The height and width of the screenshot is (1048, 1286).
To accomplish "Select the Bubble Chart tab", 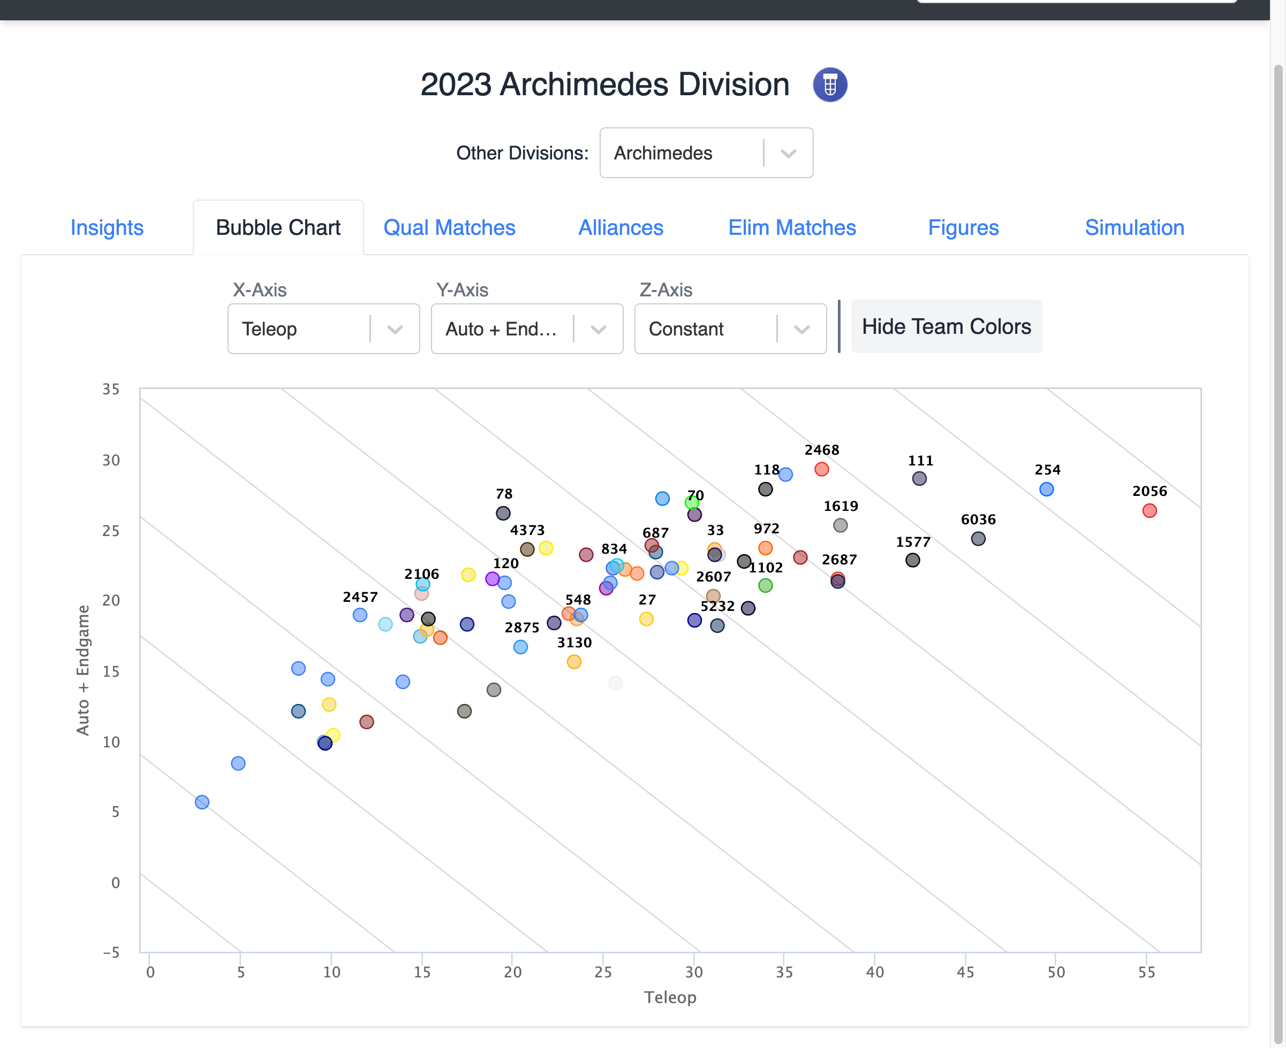I will (x=278, y=227).
